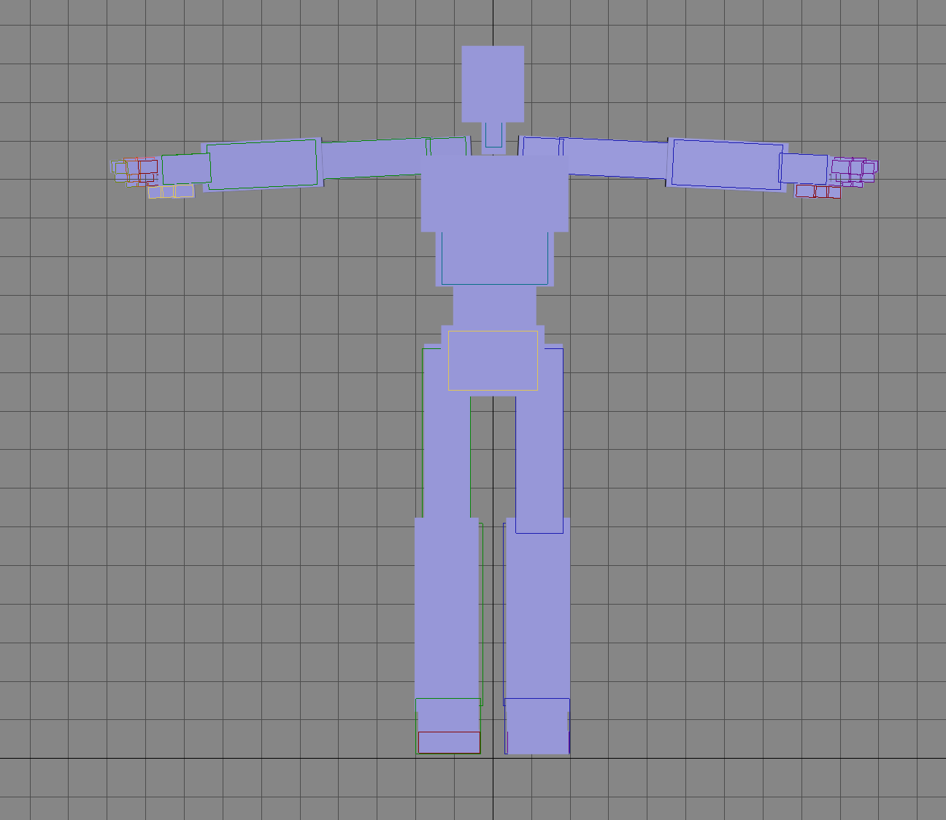Select the blue-outlined thigh block
Viewport: 946px width, 820px height.
click(539, 440)
